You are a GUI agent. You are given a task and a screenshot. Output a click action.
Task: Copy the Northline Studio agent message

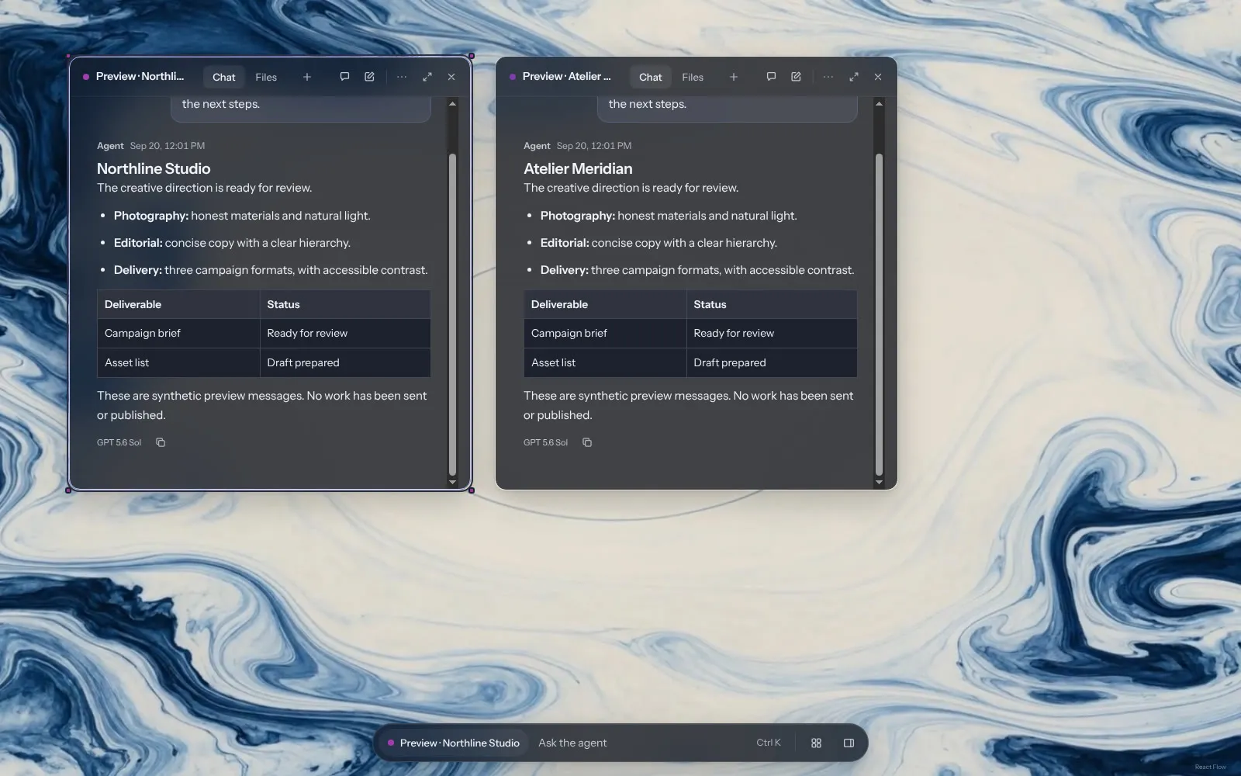161,442
